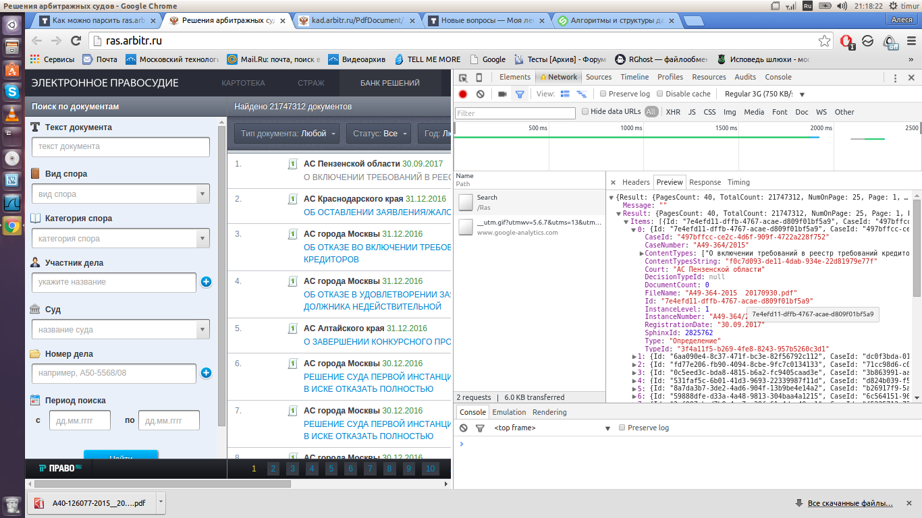
Task: Open the Response tab of the request
Action: click(705, 182)
